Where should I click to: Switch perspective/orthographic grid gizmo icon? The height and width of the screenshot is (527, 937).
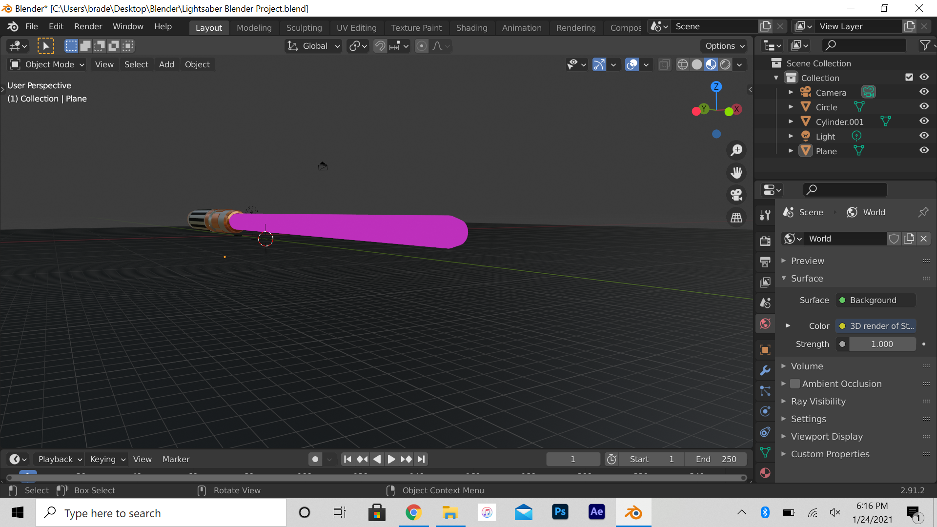point(736,217)
